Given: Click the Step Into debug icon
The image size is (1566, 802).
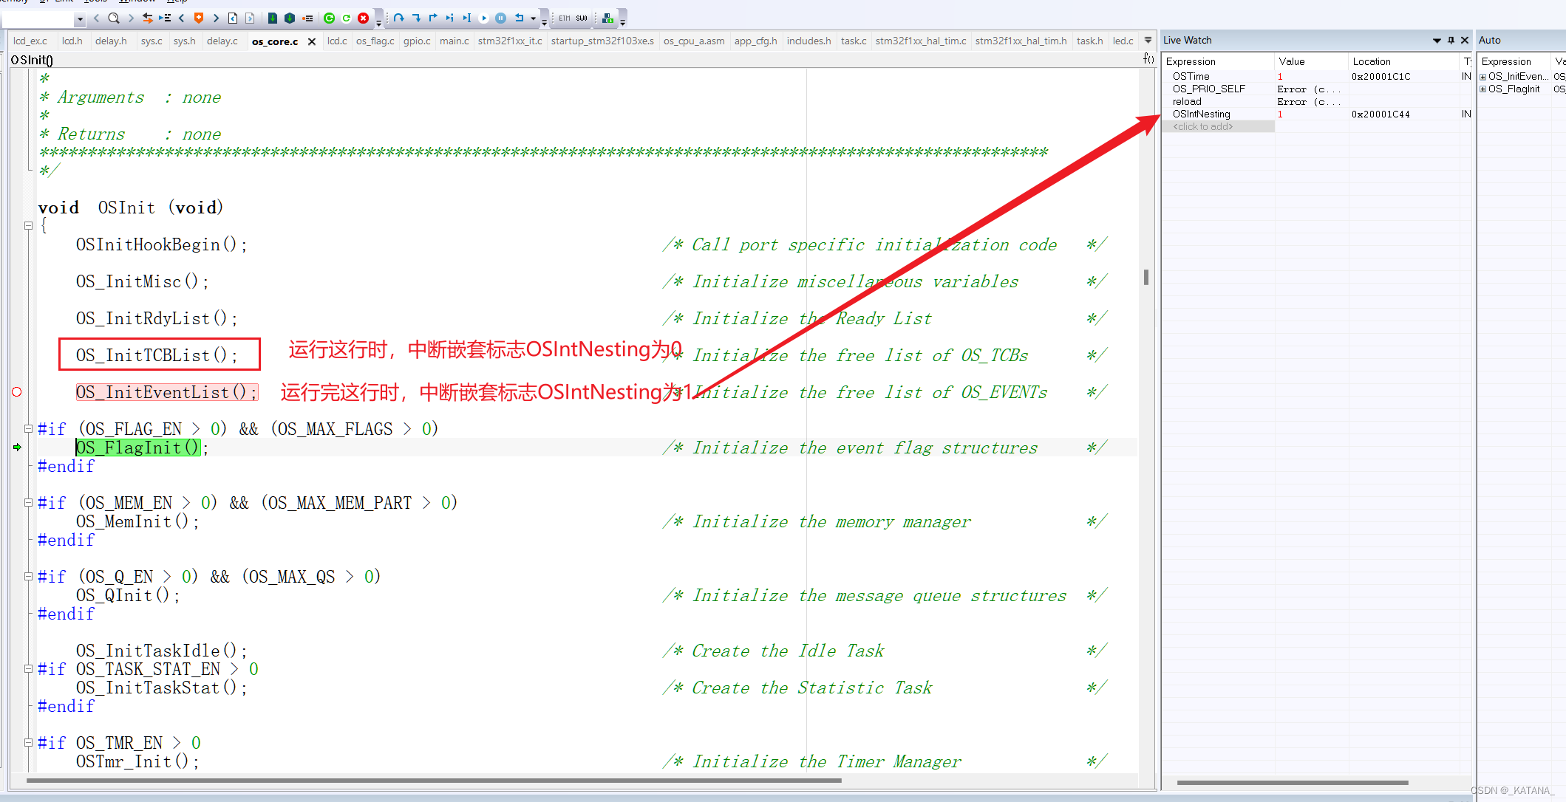Looking at the screenshot, I should point(416,18).
